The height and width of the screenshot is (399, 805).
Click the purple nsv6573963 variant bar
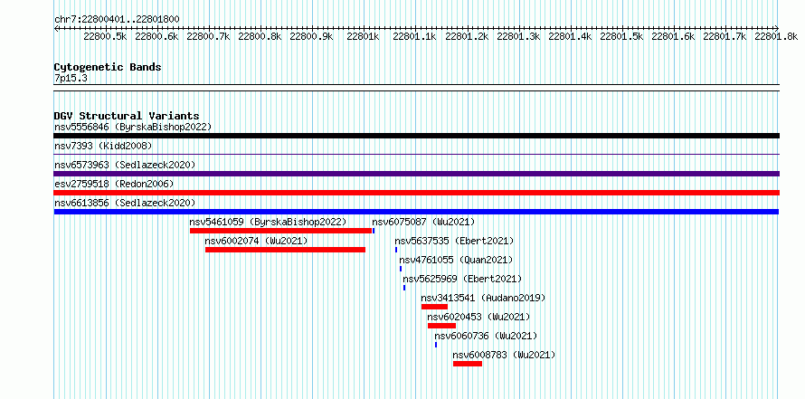416,174
